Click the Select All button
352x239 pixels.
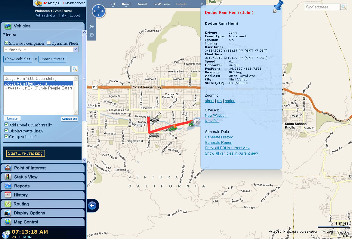69,119
